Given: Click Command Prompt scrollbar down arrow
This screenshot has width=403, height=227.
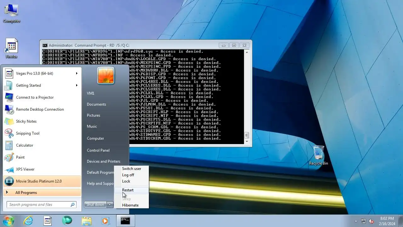Looking at the screenshot, I should click(247, 142).
